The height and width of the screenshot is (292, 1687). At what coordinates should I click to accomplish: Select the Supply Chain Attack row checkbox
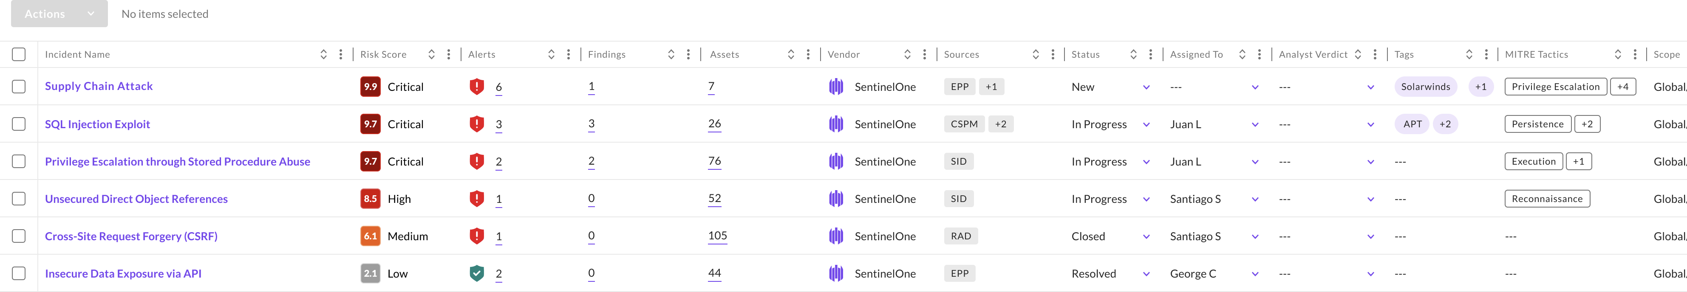[x=19, y=87]
